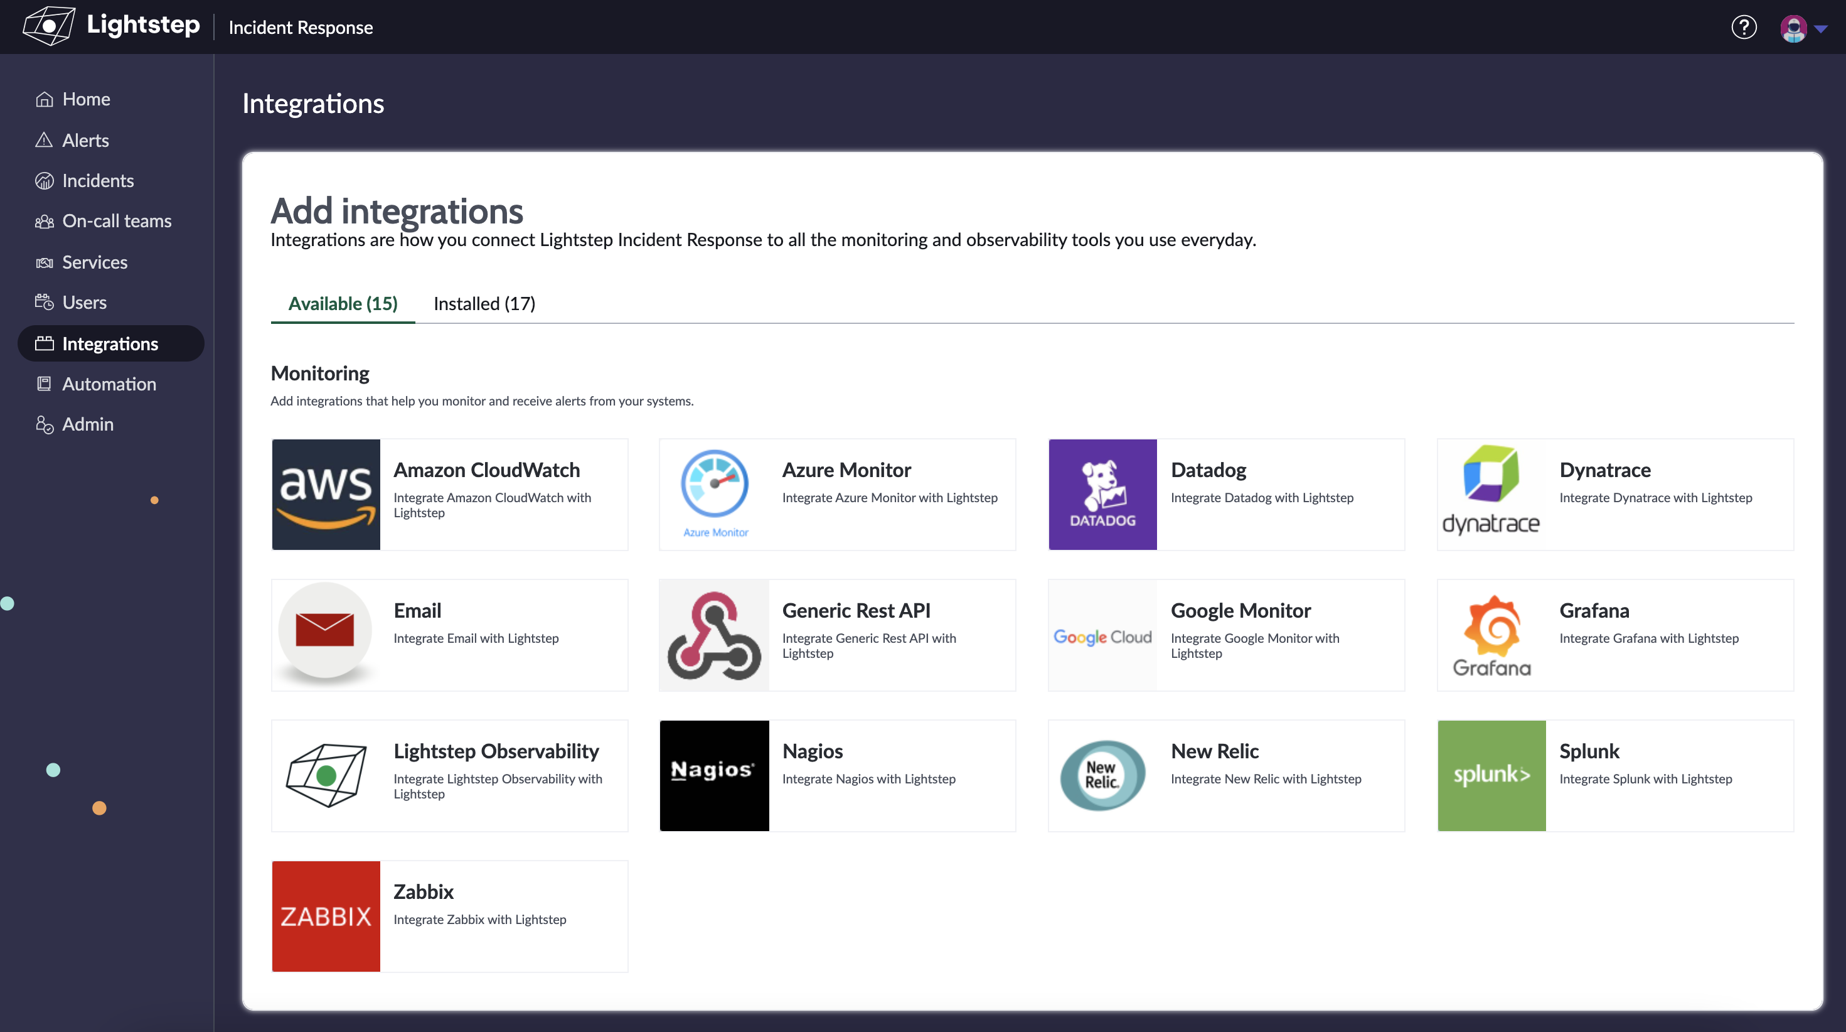Click 'Integrate Zabbix with Lightstep' description
The width and height of the screenshot is (1846, 1032).
479,918
